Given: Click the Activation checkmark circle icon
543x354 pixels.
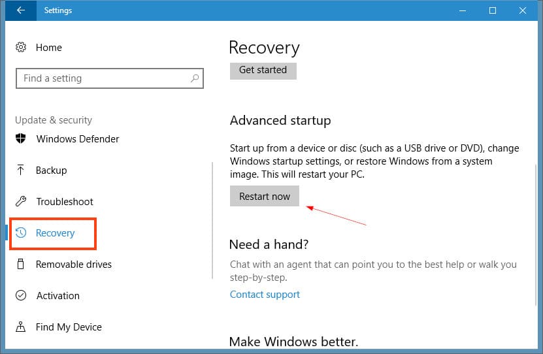Looking at the screenshot, I should 21,296.
